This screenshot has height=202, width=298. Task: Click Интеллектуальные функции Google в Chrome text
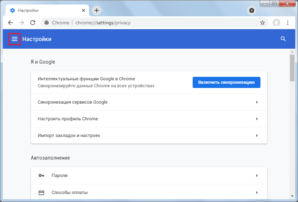click(86, 79)
